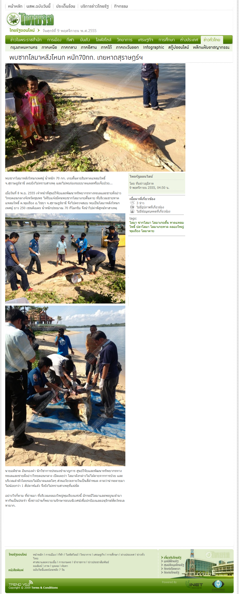Open the INET logo in footer
Image resolution: width=239 pixels, height=594 pixels.
point(194,585)
